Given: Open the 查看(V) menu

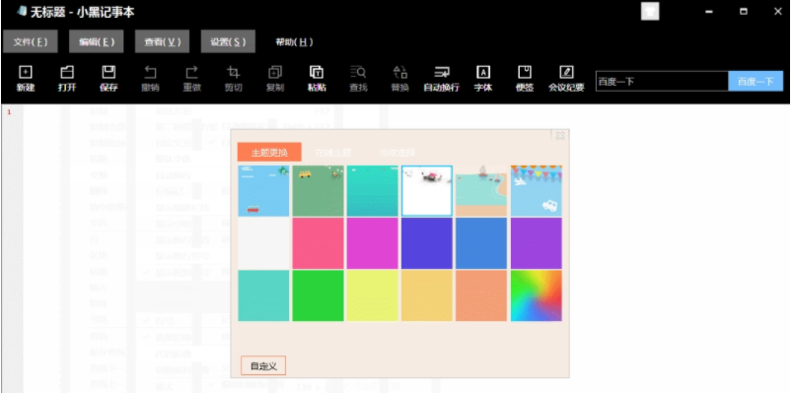Looking at the screenshot, I should pyautogui.click(x=163, y=42).
